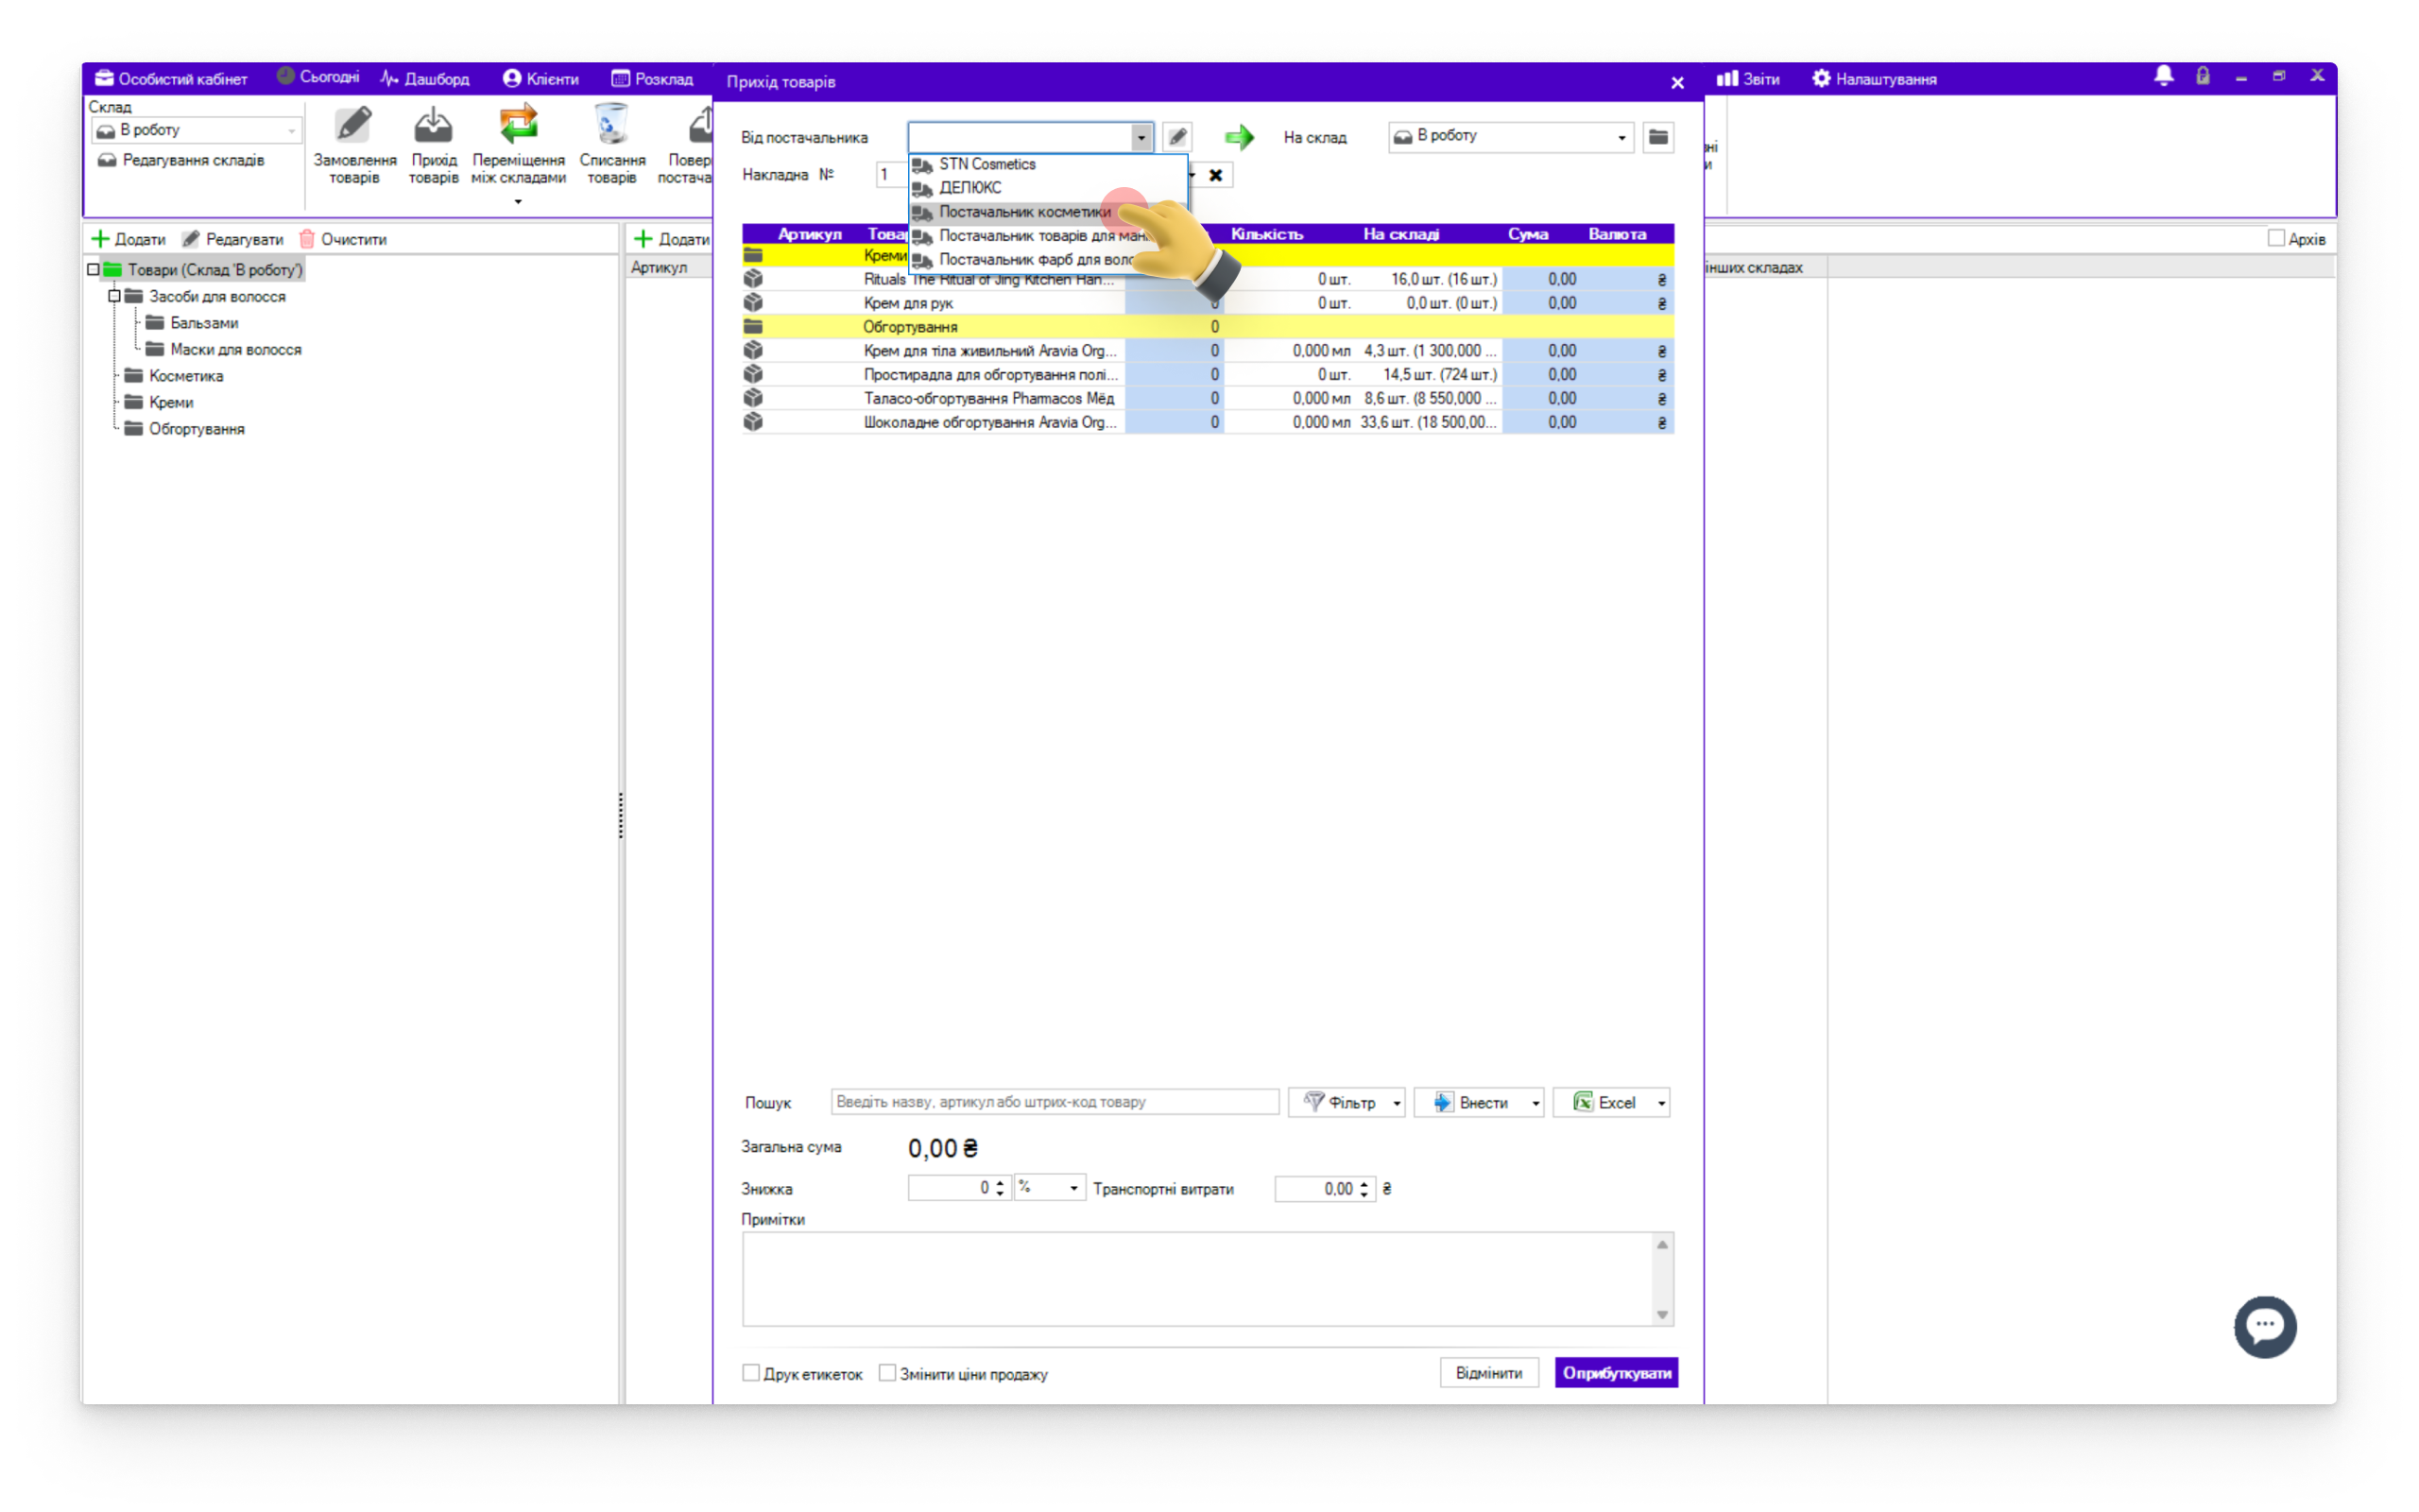
Task: Click folder icon of Обгортування group row
Action: coord(753,327)
